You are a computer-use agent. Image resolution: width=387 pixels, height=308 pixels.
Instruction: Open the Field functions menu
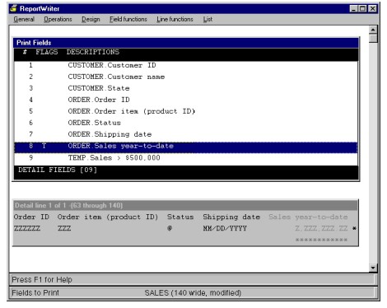[128, 19]
